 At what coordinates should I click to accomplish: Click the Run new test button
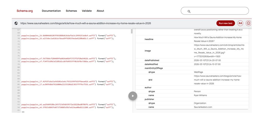(226, 23)
